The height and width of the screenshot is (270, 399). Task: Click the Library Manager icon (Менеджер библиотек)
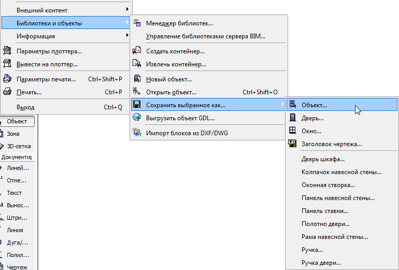[137, 23]
